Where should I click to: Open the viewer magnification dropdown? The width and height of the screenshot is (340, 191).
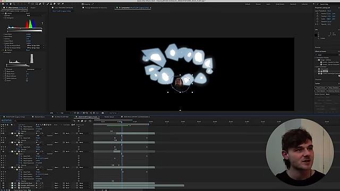[x=54, y=113]
